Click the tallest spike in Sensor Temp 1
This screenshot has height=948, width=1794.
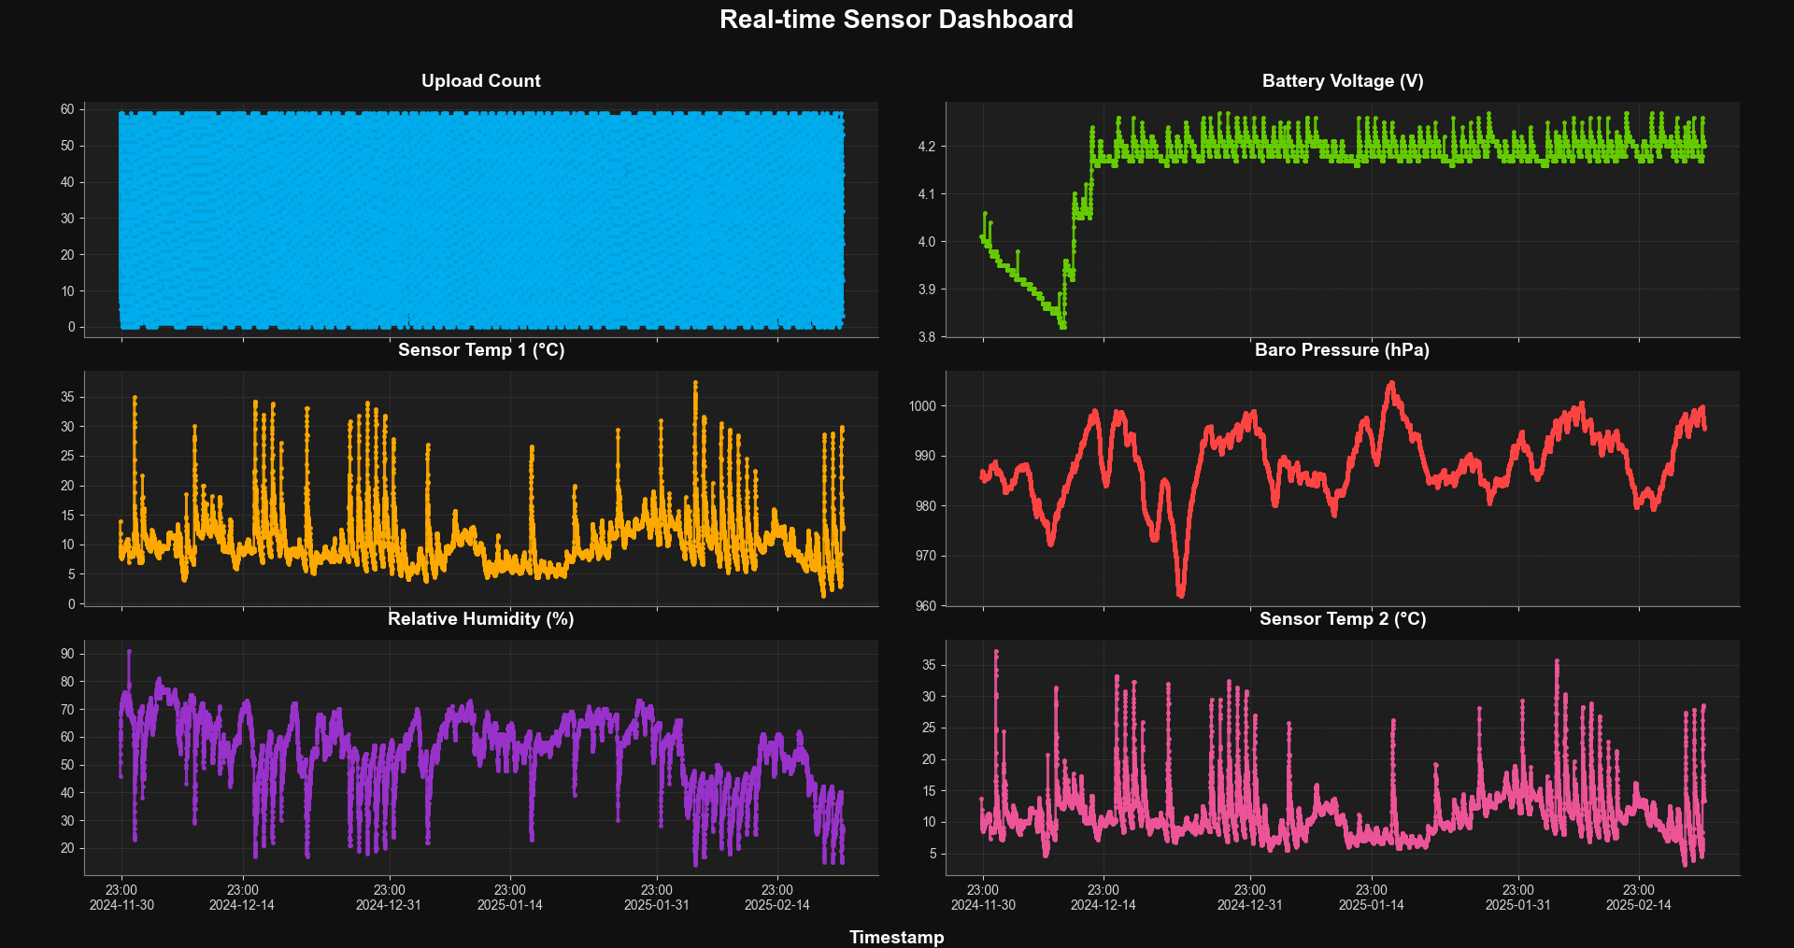pyautogui.click(x=695, y=383)
